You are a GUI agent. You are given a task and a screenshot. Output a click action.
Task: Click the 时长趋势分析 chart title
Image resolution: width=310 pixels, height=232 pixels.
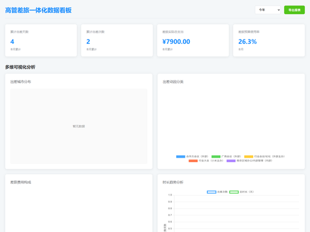tap(173, 183)
